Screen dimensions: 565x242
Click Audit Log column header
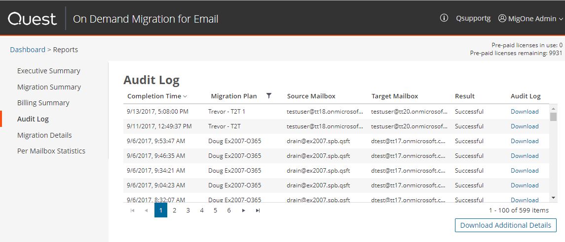coord(526,96)
